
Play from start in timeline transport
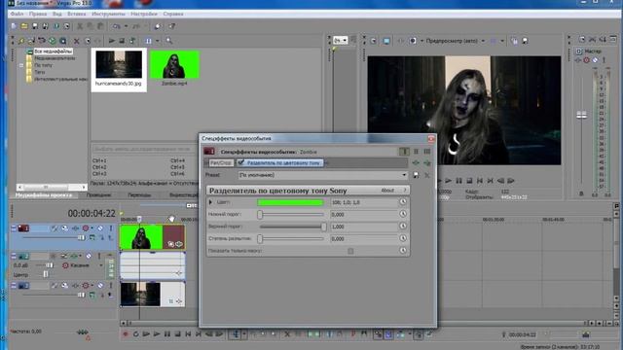(146, 334)
